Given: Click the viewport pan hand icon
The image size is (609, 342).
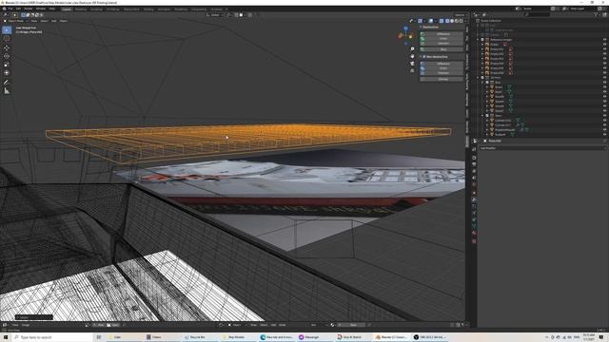Looking at the screenshot, I should pos(412,56).
